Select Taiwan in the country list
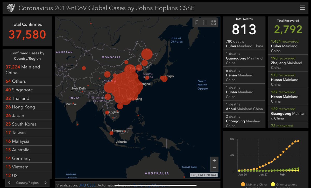This screenshot has height=188, width=311. click(x=27, y=132)
